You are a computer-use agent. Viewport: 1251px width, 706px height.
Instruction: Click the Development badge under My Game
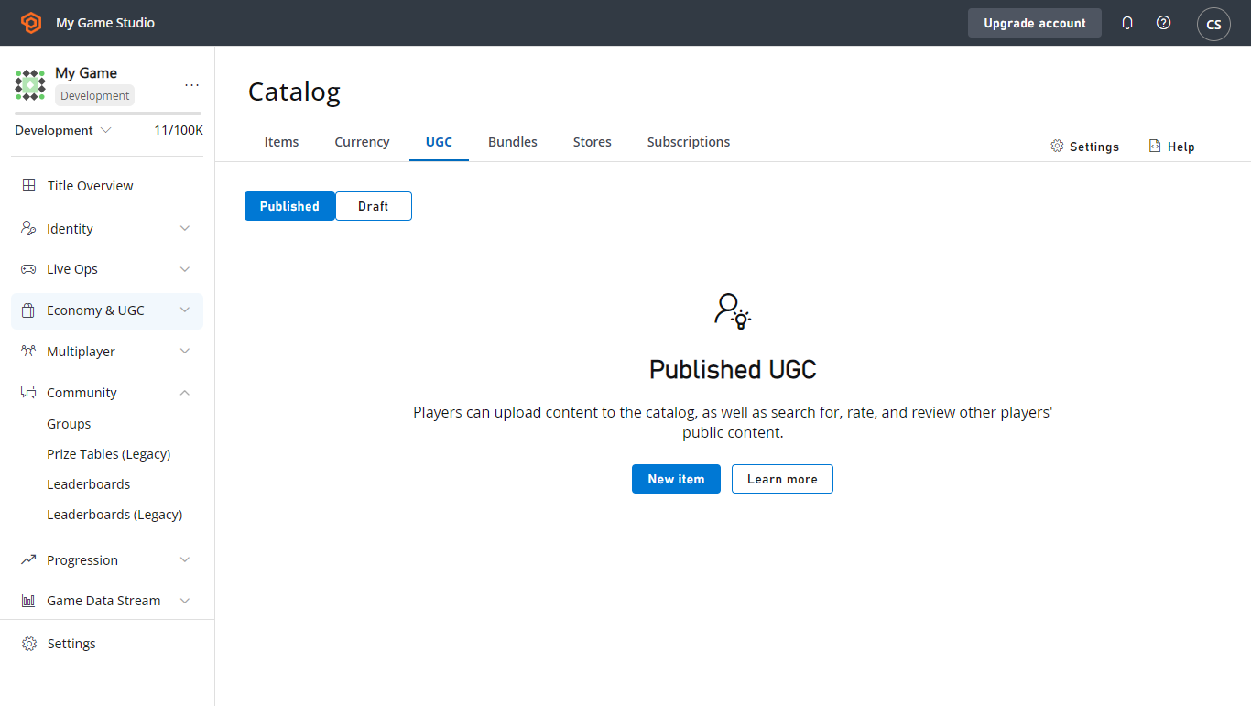click(95, 95)
